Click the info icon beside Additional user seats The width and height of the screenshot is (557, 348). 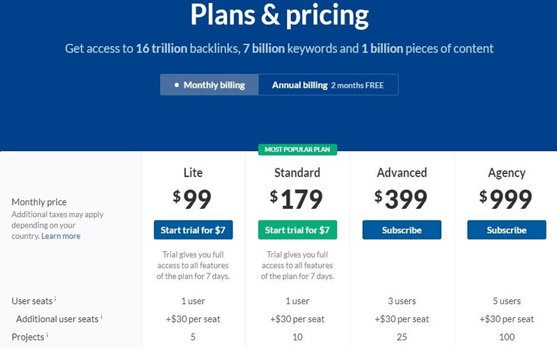tap(102, 317)
